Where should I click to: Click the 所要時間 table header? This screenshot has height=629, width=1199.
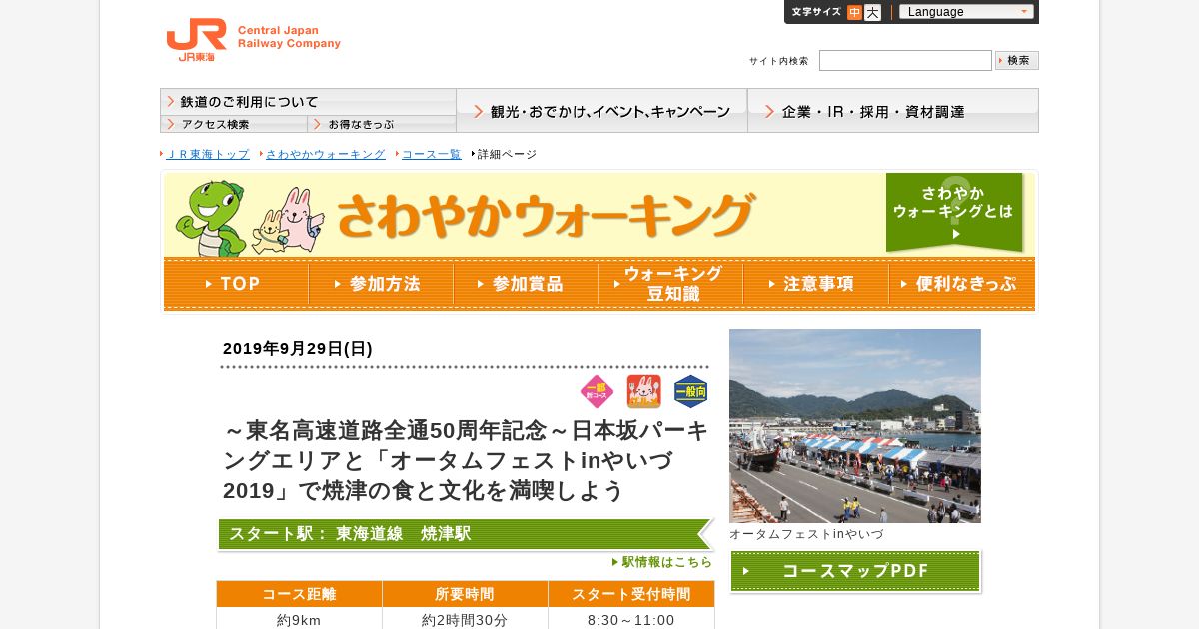465,594
